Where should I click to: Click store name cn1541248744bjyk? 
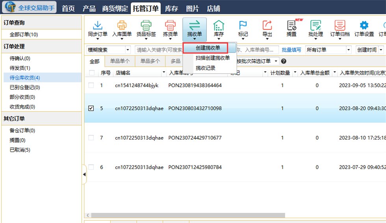click(x=137, y=85)
